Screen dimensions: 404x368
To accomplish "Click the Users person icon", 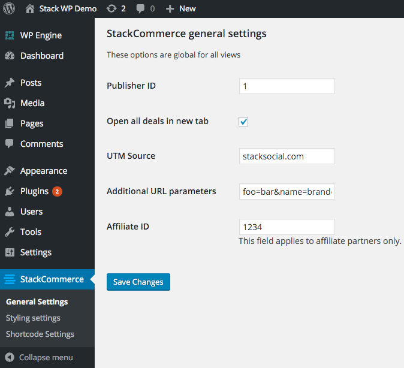I will 10,212.
